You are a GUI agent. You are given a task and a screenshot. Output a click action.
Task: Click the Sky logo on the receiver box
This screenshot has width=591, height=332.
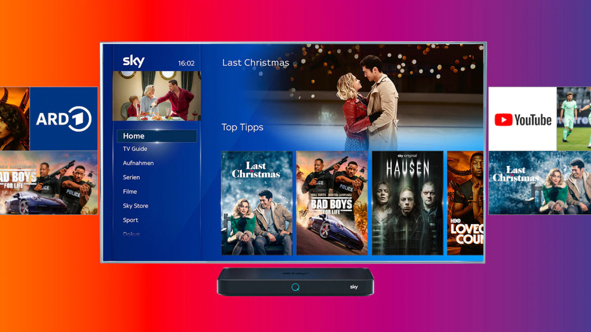(354, 287)
